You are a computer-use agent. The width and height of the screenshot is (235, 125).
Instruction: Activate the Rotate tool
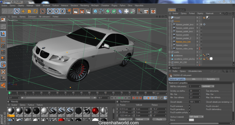35,11
